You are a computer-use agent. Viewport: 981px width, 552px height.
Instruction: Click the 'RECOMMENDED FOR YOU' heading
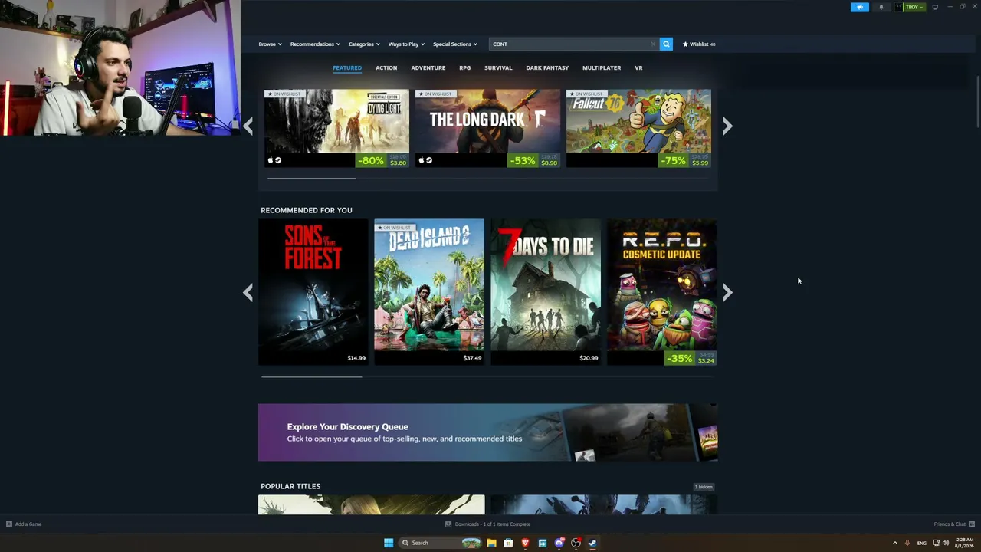307,210
